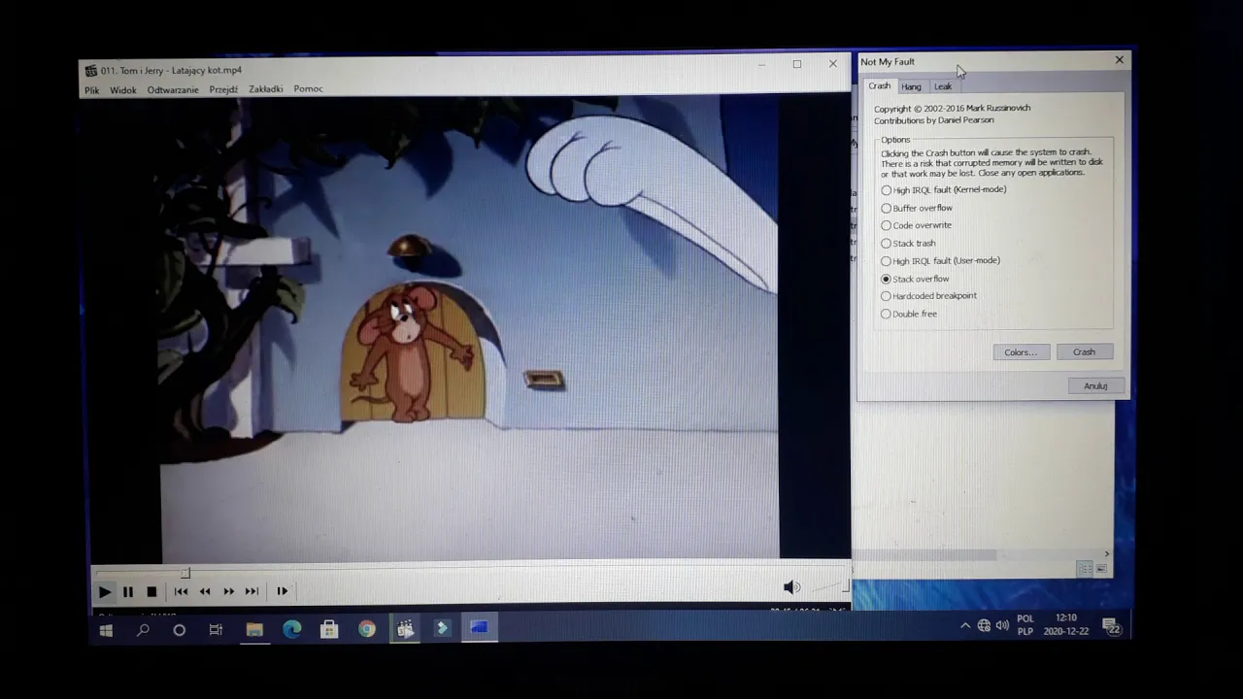The height and width of the screenshot is (699, 1243).
Task: Skip to the previous file
Action: pyautogui.click(x=181, y=591)
